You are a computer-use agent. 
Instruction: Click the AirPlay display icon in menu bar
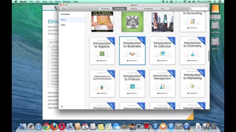coord(171,1)
